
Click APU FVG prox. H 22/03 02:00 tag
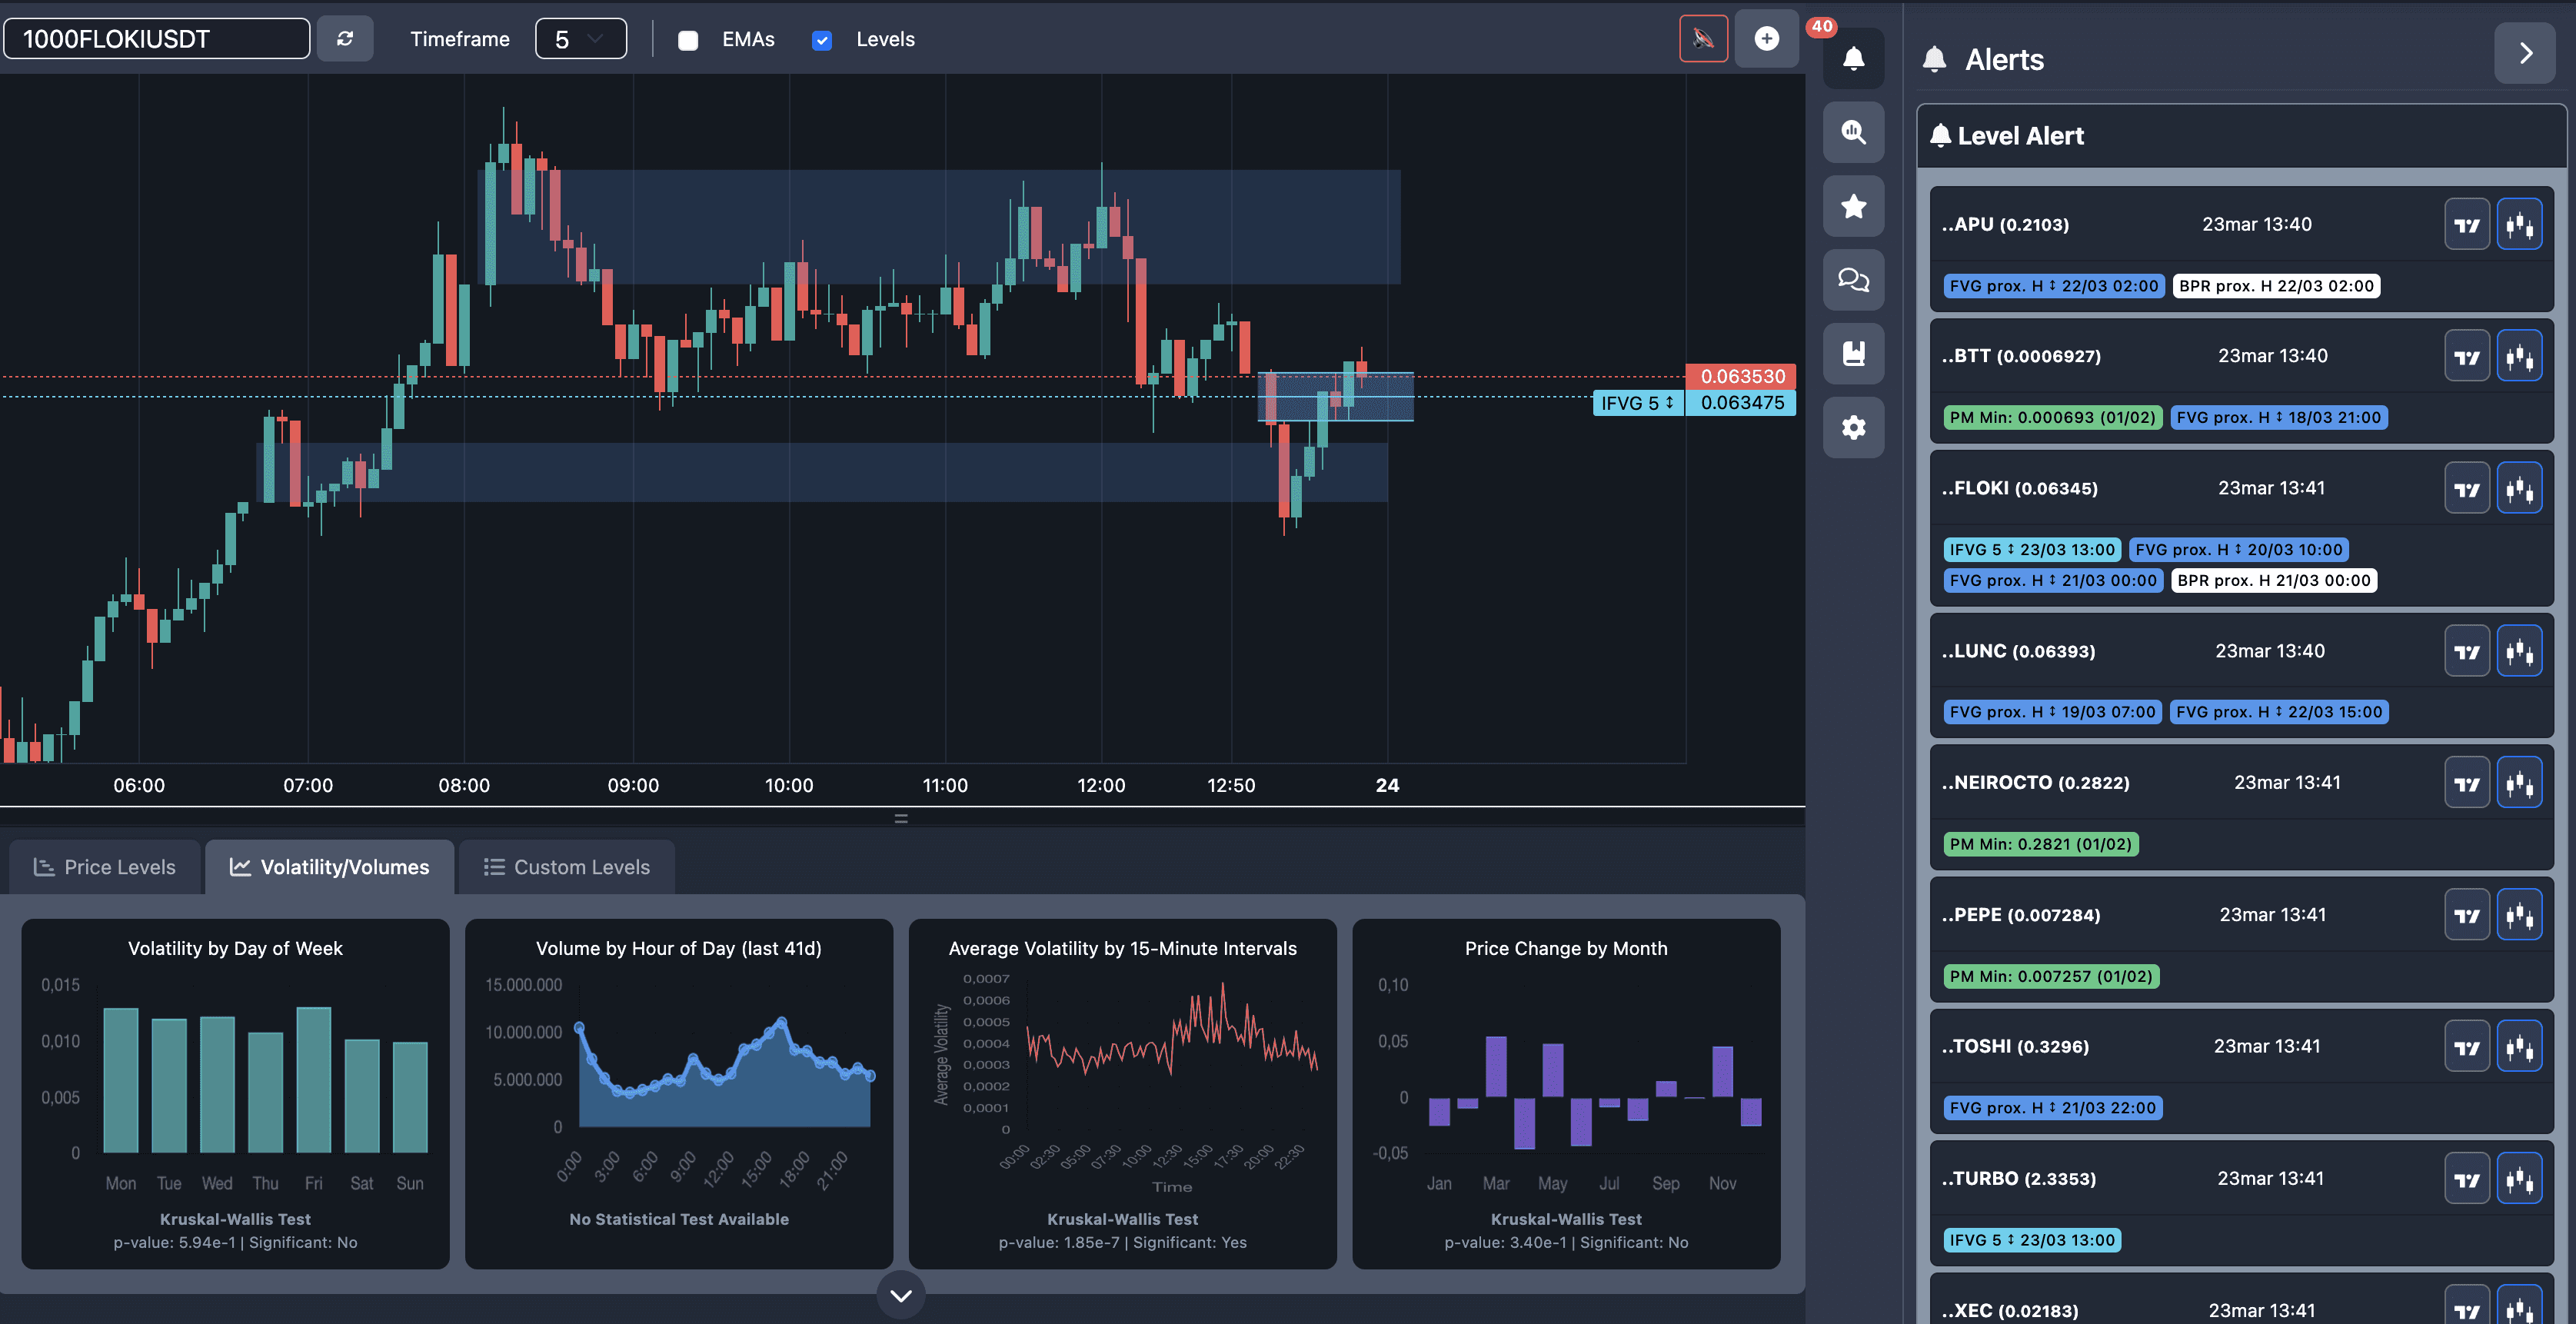click(2054, 286)
